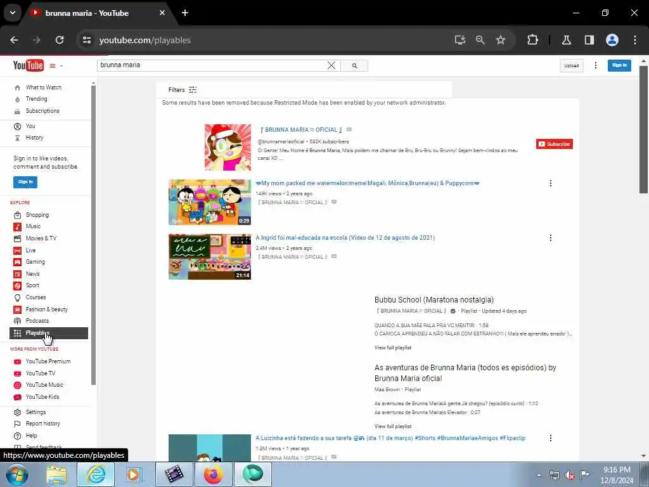
Task: Open YouTube Premium link
Action: click(48, 361)
